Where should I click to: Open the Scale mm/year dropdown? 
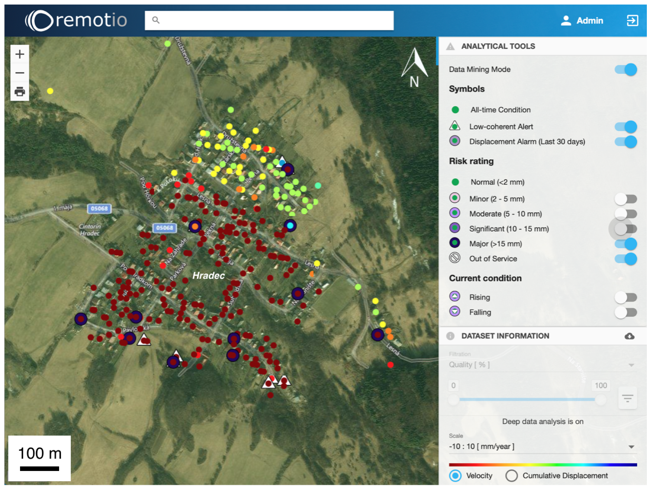coord(542,447)
